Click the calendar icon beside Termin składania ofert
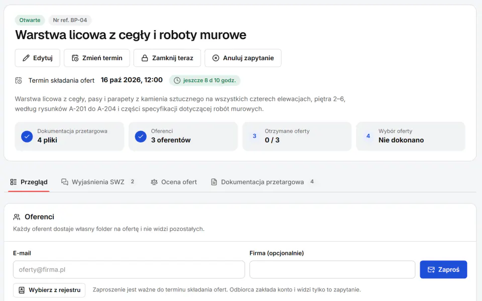The width and height of the screenshot is (482, 301). [19, 80]
